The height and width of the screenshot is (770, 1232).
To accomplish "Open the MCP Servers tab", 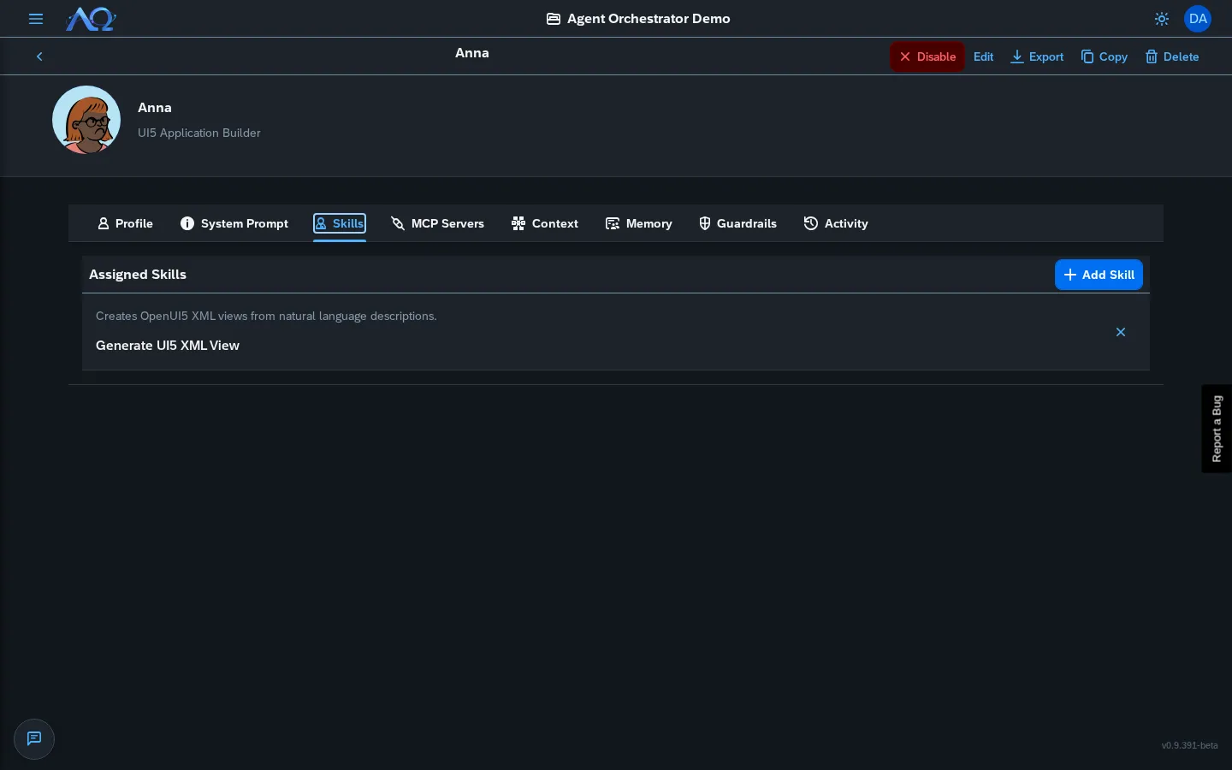I will pyautogui.click(x=437, y=223).
